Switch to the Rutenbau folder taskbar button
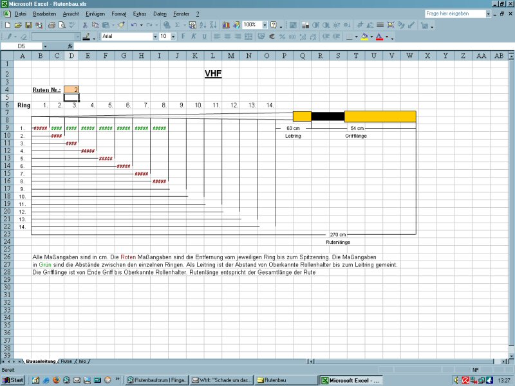515x386 pixels. pyautogui.click(x=286, y=380)
